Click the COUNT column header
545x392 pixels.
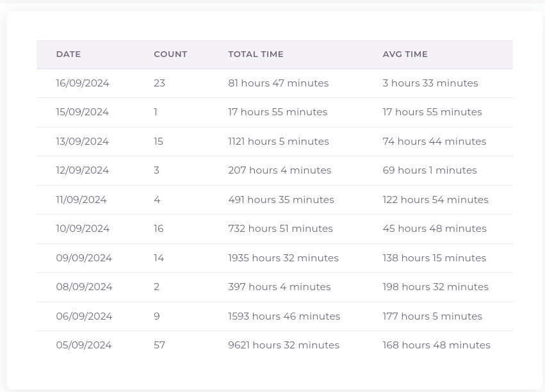click(x=170, y=54)
